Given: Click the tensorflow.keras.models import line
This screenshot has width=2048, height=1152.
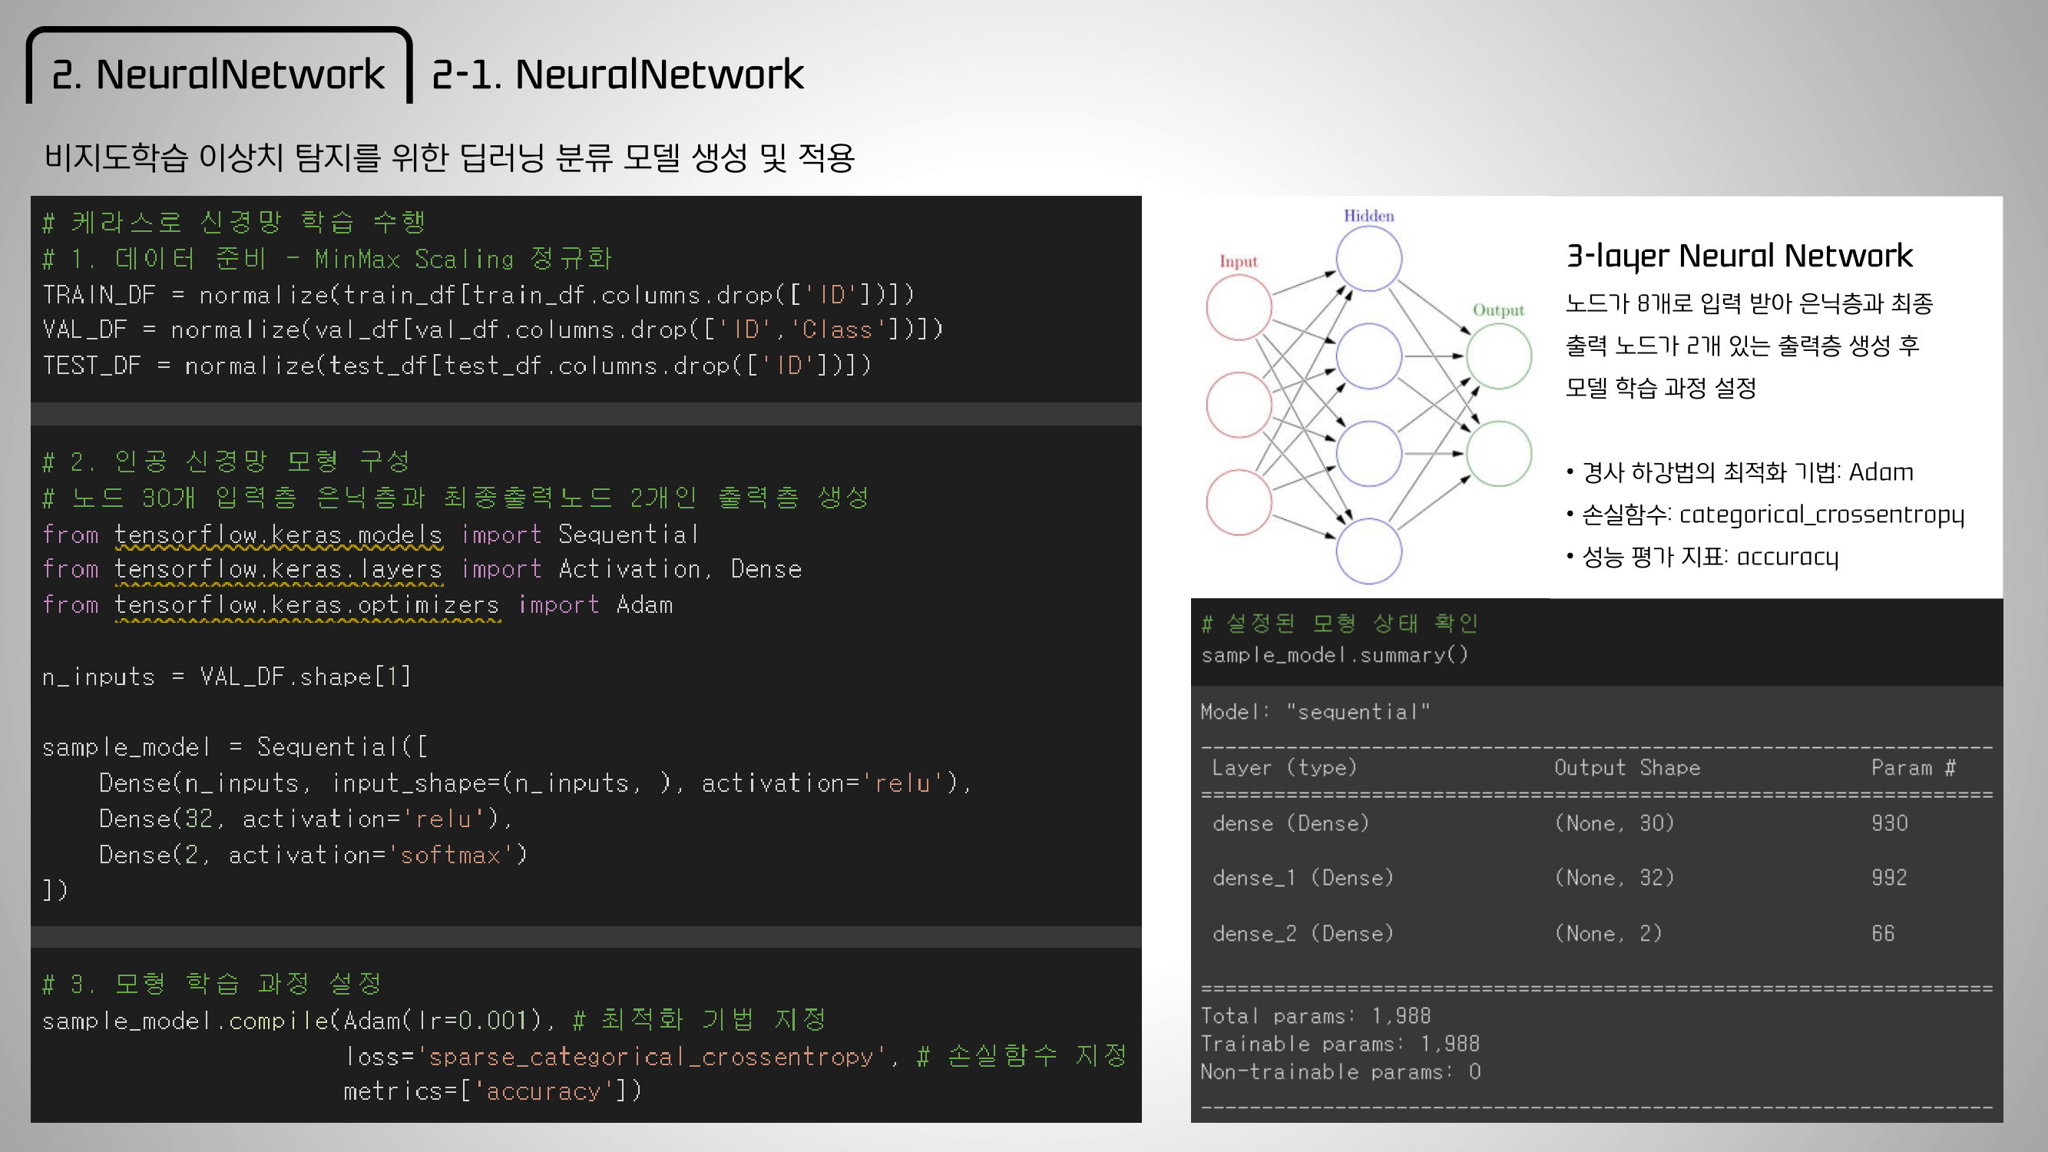Looking at the screenshot, I should (370, 535).
